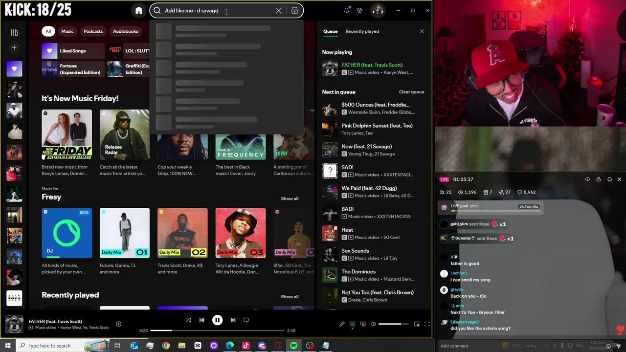Screen dimensions: 626x352
Task: Open Spotify from the Windows taskbar
Action: (293, 346)
